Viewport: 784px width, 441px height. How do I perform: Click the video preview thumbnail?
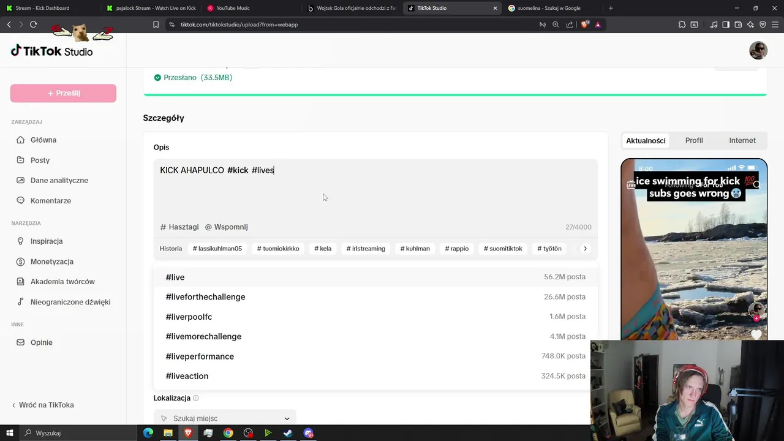click(694, 249)
